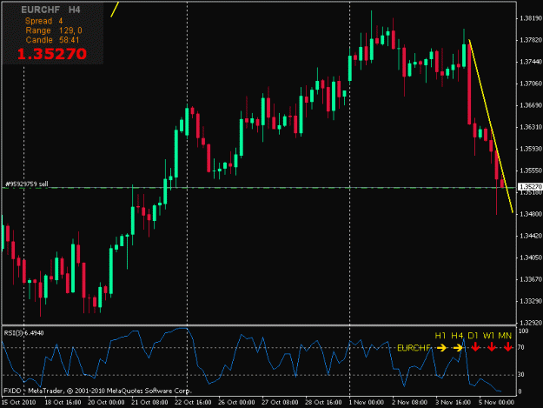Click the current price tag 1.35270 on axis
This screenshot has width=543, height=408.
530,187
